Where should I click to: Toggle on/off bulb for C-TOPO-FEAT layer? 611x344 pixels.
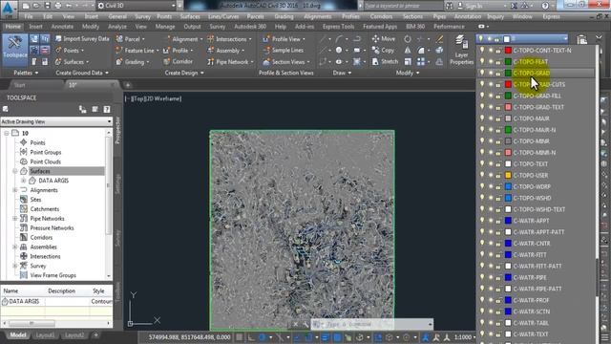pyautogui.click(x=482, y=61)
